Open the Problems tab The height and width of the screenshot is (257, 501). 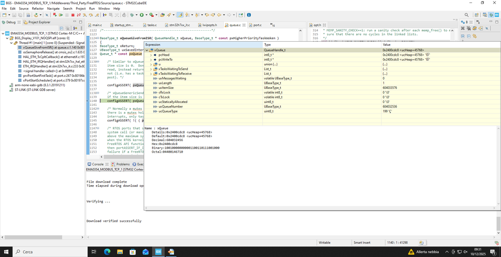point(122,164)
